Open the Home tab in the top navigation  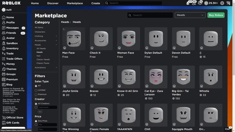35,3
